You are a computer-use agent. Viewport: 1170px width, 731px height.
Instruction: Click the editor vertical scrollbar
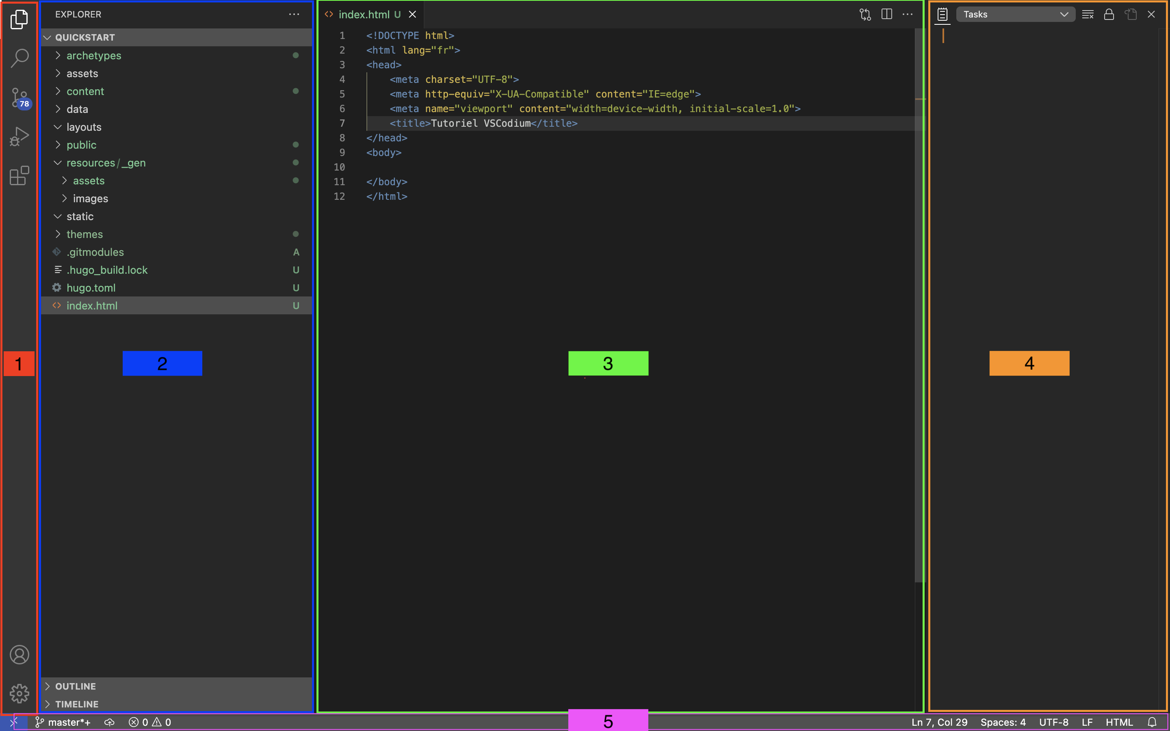tap(919, 290)
